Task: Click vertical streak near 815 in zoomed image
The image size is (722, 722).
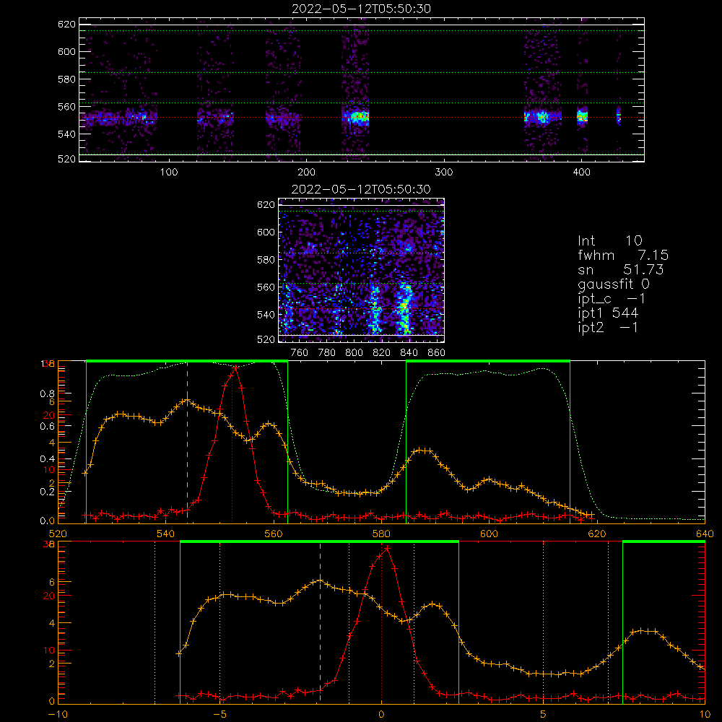Action: [375, 310]
